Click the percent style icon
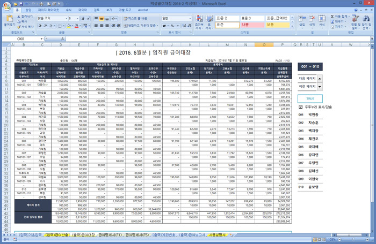The image size is (376, 244). click(172, 26)
